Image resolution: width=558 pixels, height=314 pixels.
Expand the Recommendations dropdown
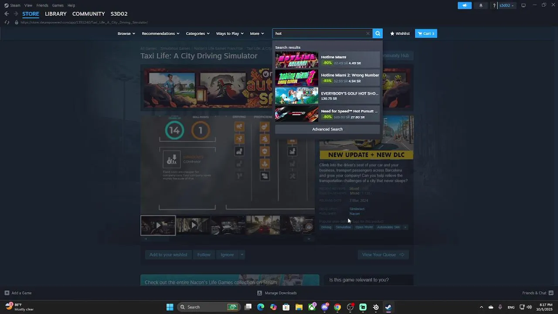click(161, 34)
